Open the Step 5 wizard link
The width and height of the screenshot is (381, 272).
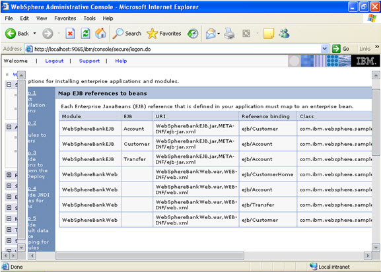[32, 218]
